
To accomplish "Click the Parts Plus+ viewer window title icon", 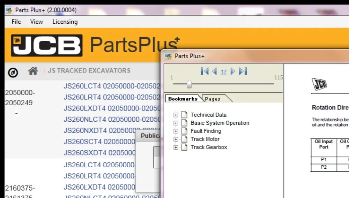I will pos(168,56).
